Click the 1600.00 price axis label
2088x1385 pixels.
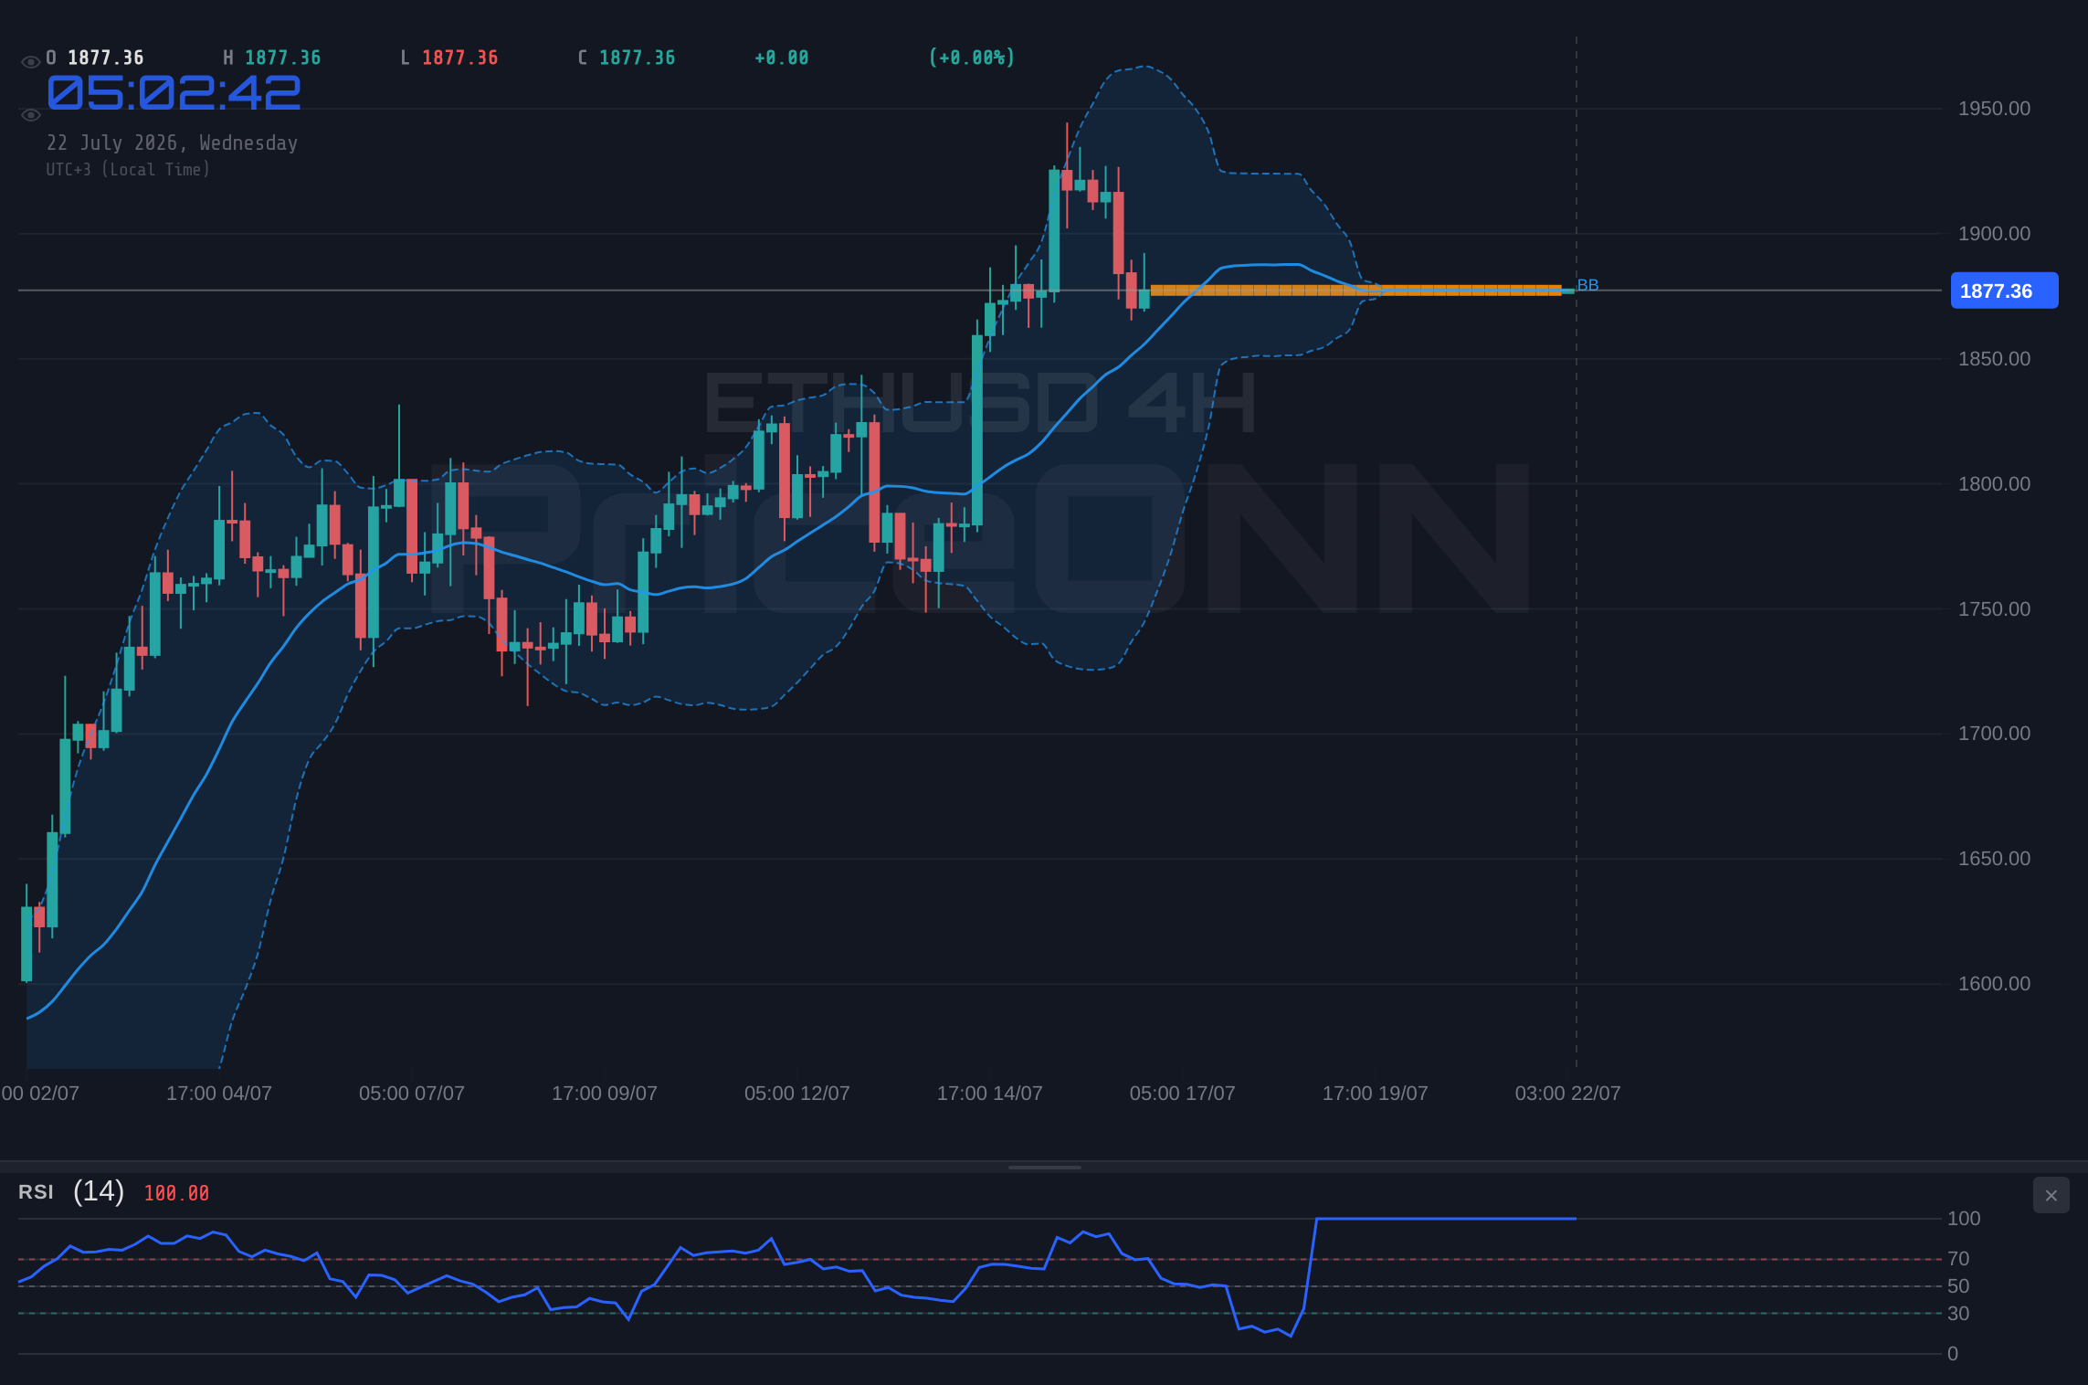click(1994, 984)
